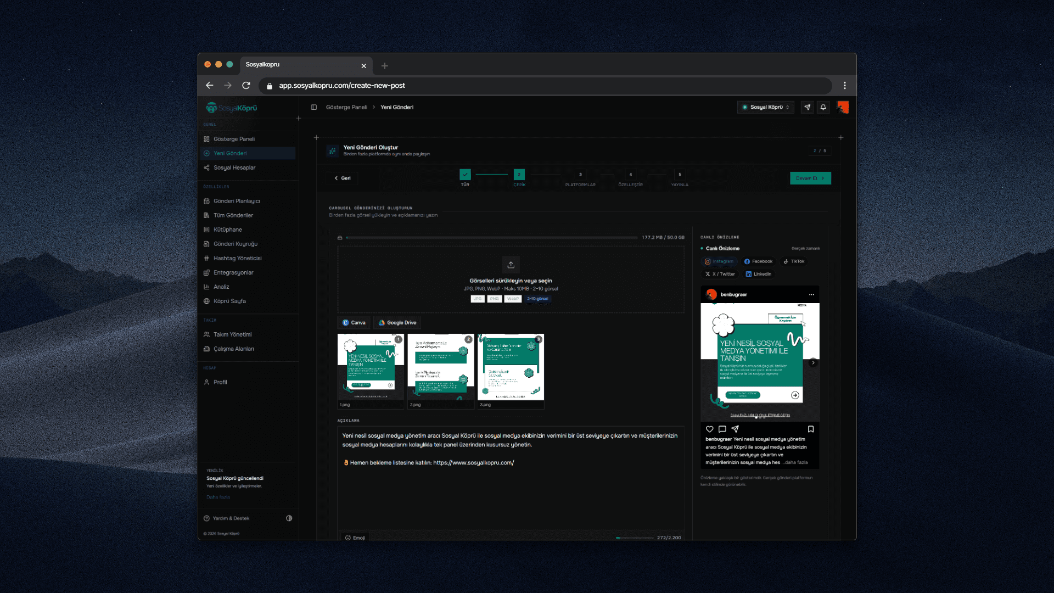Click the browser address bar
1054x593 pixels.
pos(545,86)
